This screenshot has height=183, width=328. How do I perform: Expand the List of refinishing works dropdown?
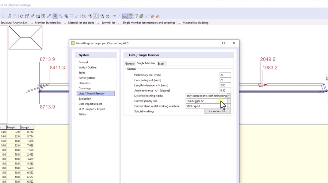click(229, 96)
